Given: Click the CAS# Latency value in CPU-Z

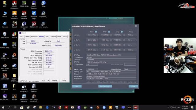Looking at the screenshot, I should [49, 56].
